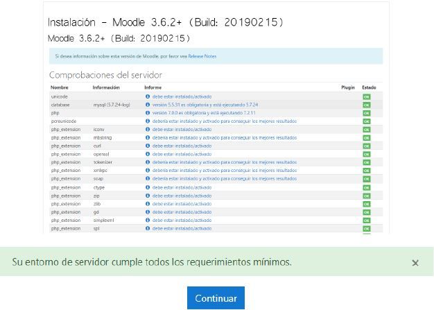Click info icon in curl row
Image resolution: width=434 pixels, height=310 pixels.
click(x=148, y=146)
